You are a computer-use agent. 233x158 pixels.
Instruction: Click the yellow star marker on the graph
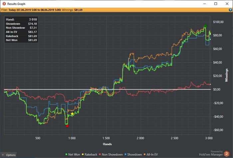72,114
